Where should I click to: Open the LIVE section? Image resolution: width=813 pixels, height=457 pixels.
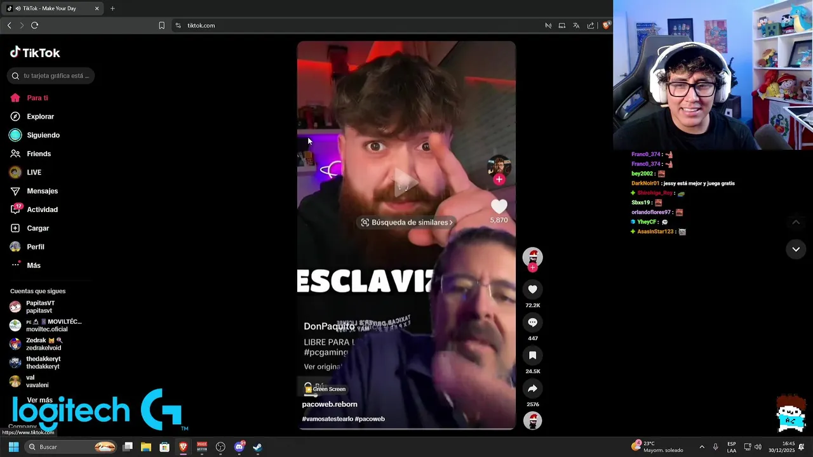pos(25,172)
